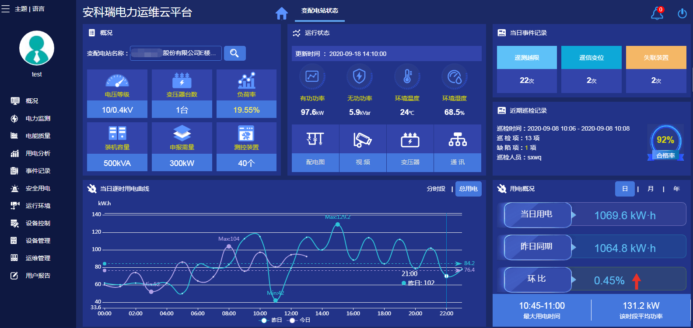693x328 pixels.
Task: Select 月 in 用电概况
Action: click(x=651, y=189)
